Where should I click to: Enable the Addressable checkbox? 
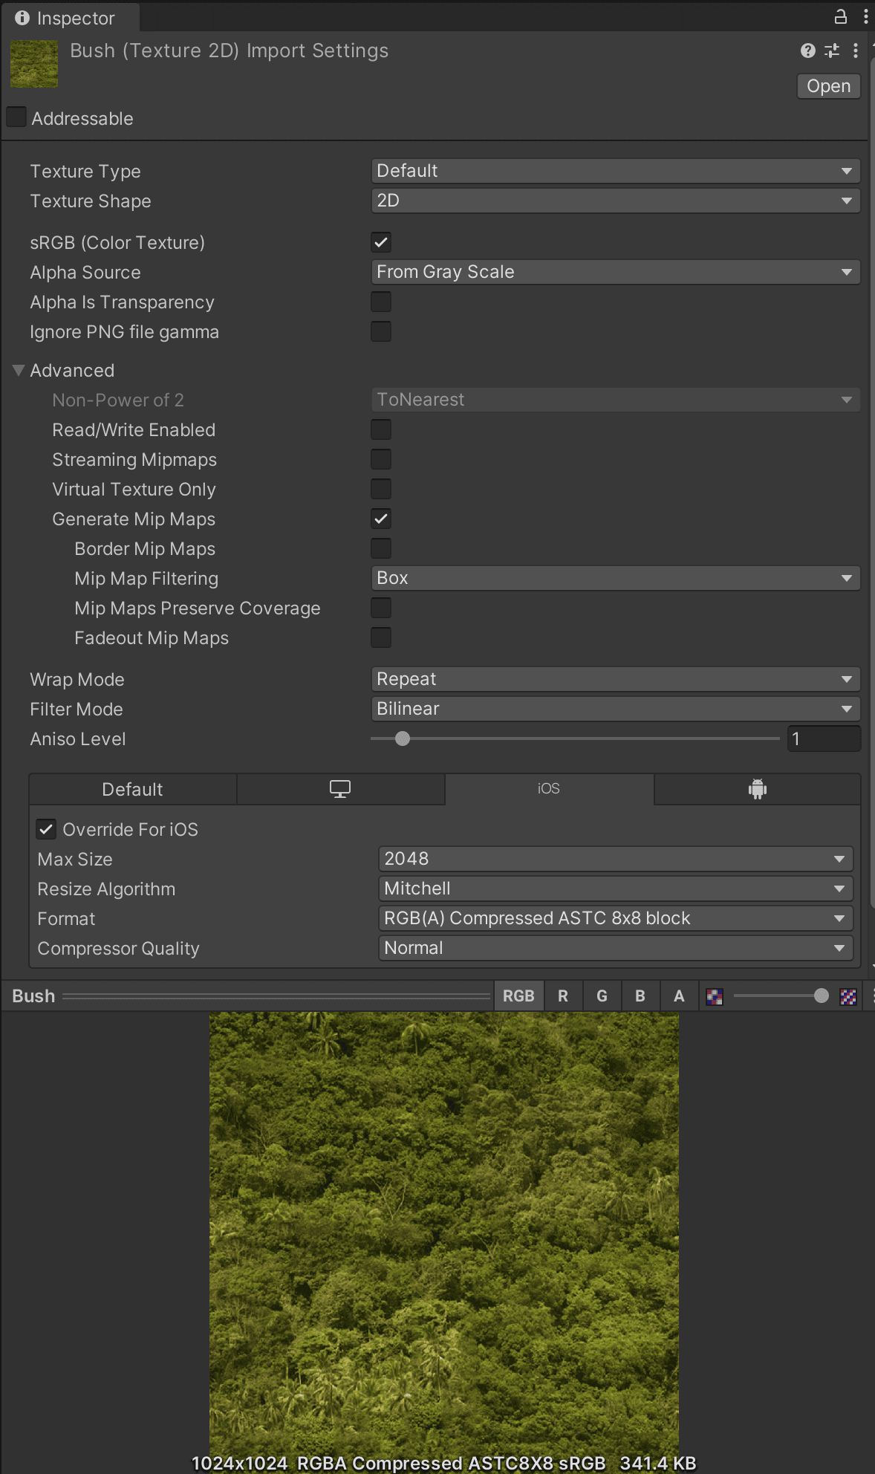(x=16, y=117)
